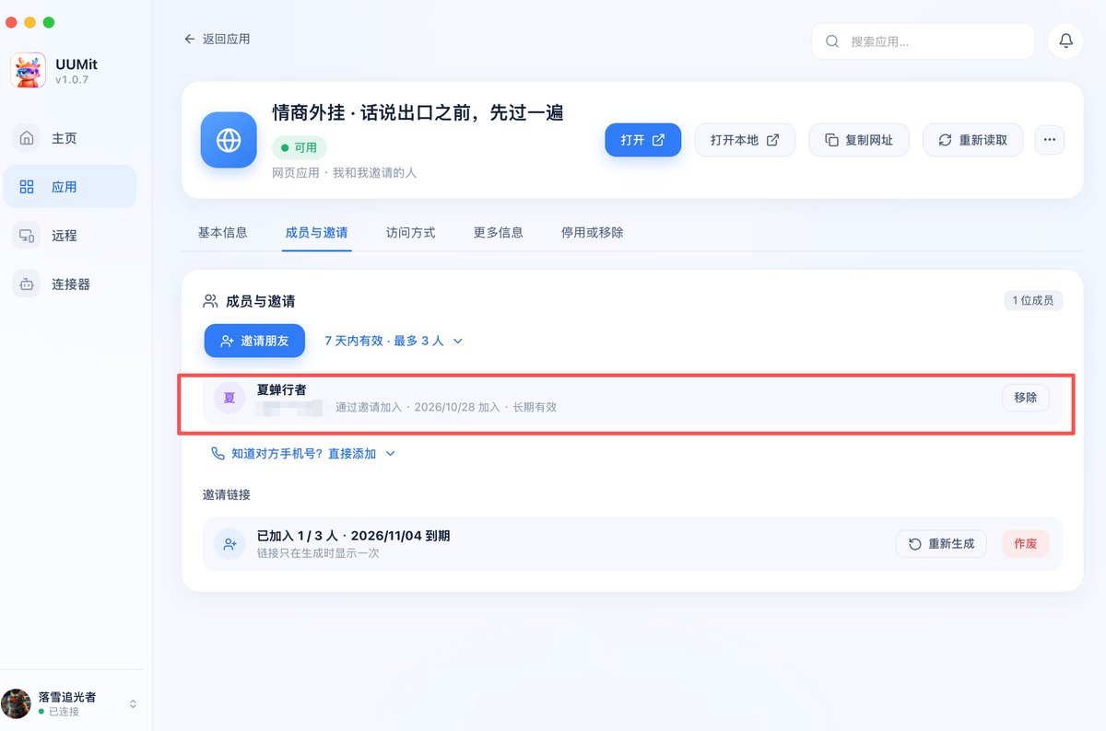The width and height of the screenshot is (1106, 731).
Task: Click the 重新读取 refresh button
Action: click(x=973, y=140)
